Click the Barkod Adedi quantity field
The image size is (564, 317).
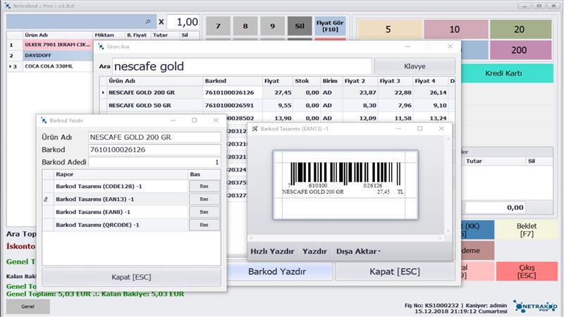point(154,162)
